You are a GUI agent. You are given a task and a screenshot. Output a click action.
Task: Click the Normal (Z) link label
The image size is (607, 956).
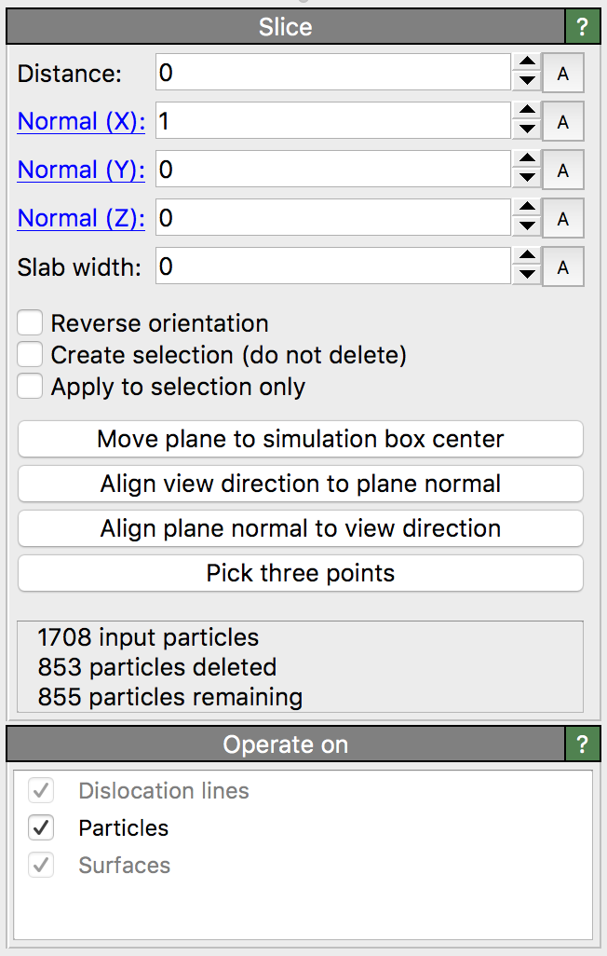pos(81,219)
